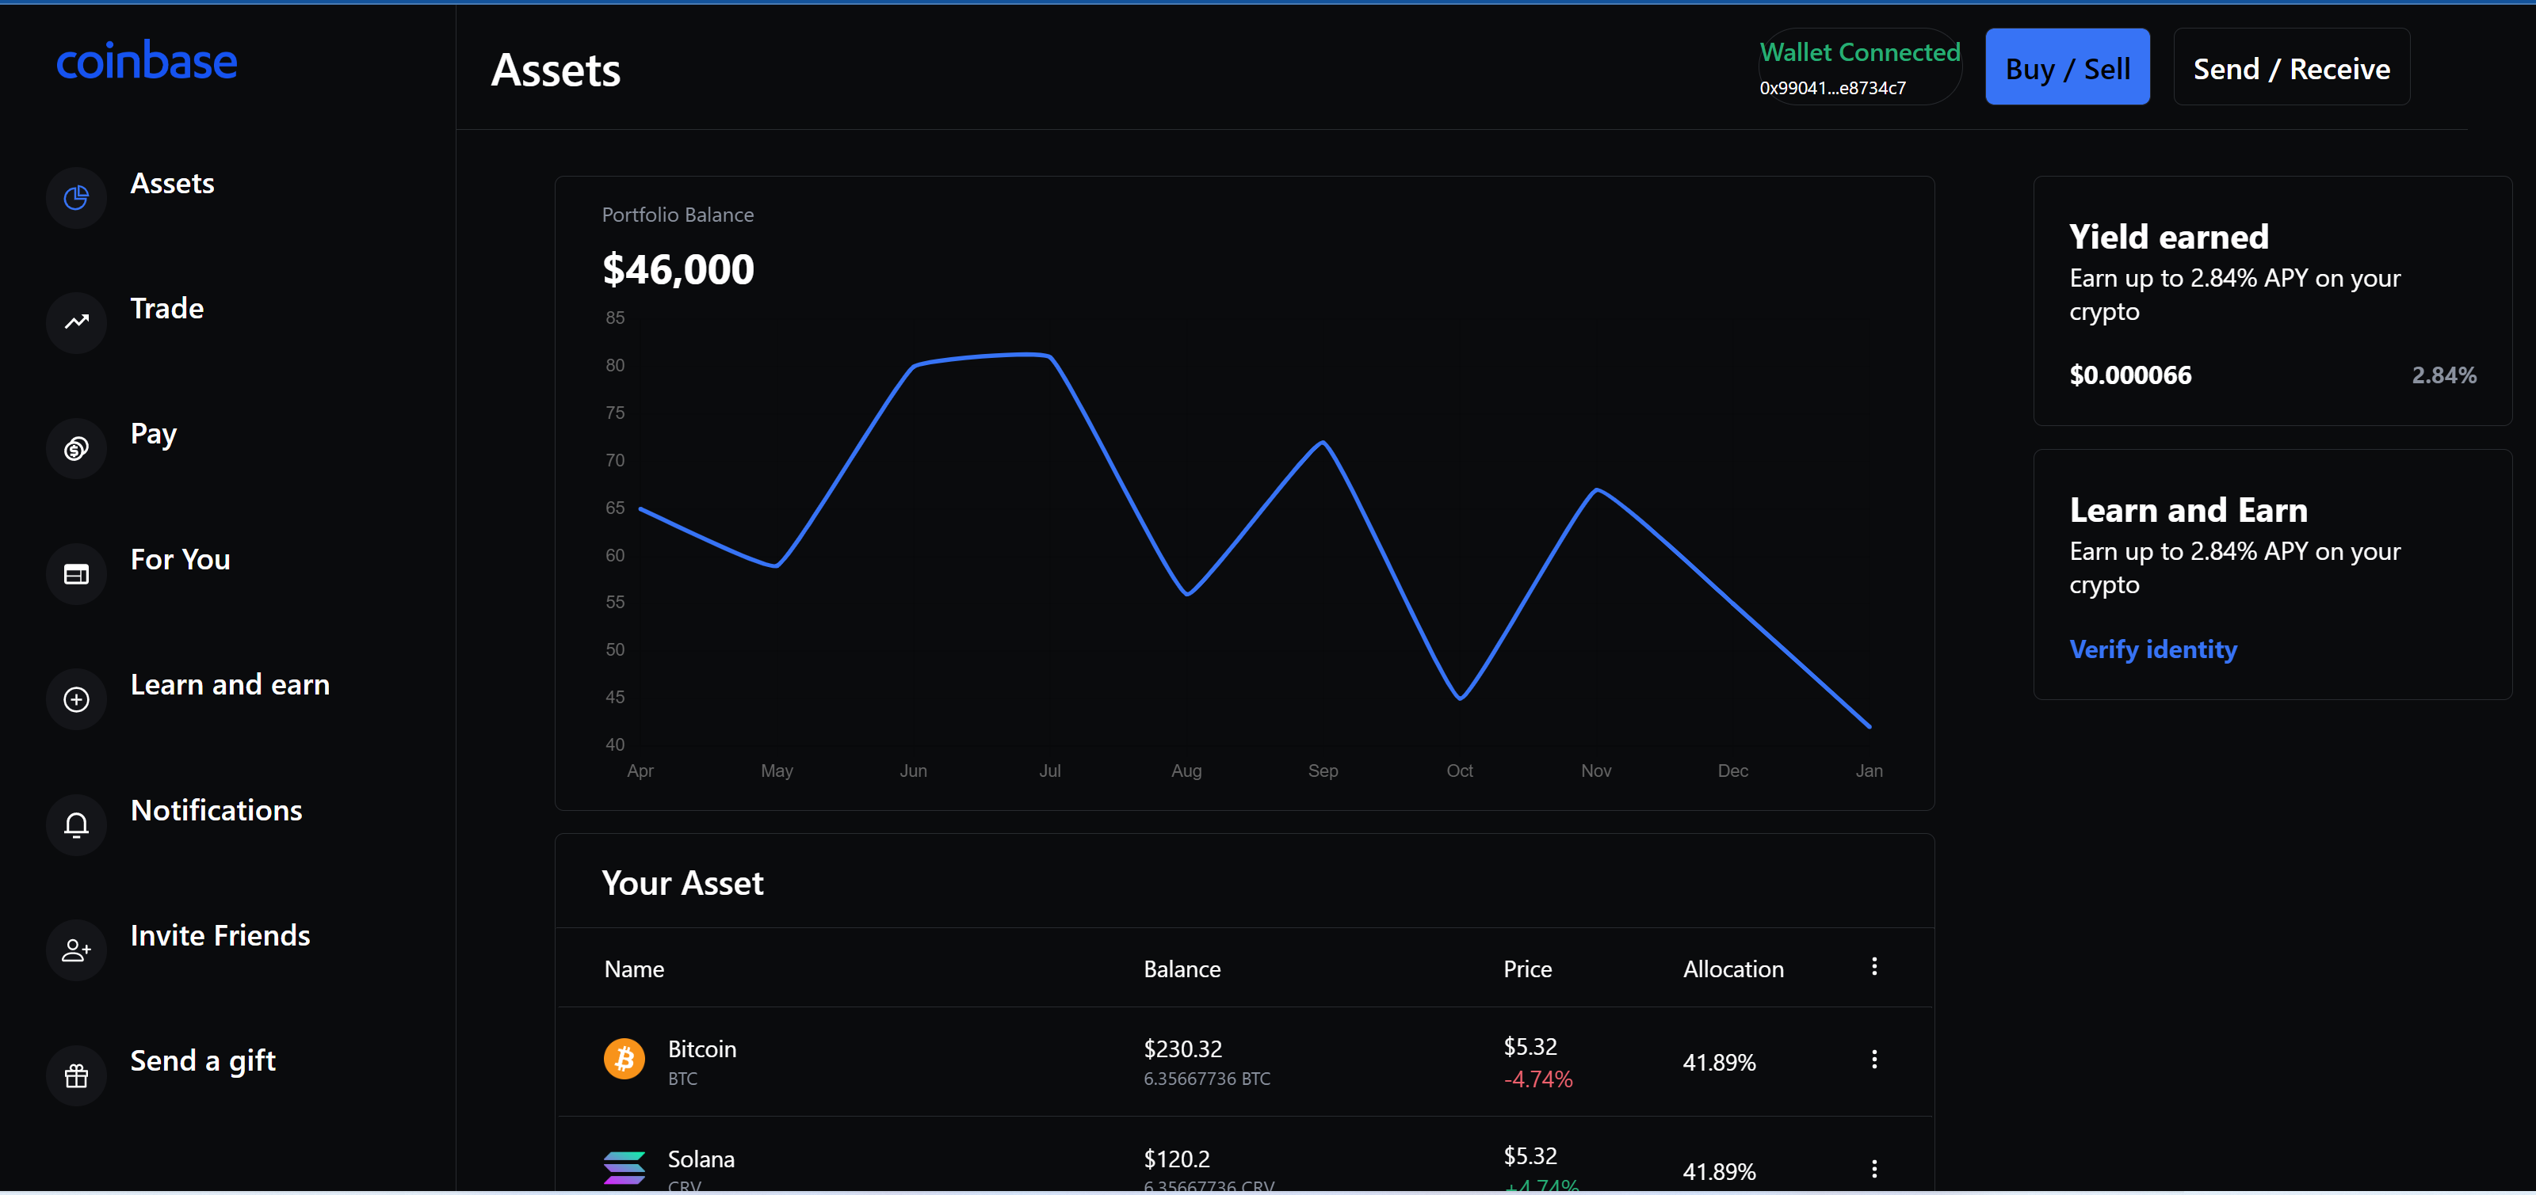
Task: Click the Assets pie chart icon
Action: click(76, 198)
